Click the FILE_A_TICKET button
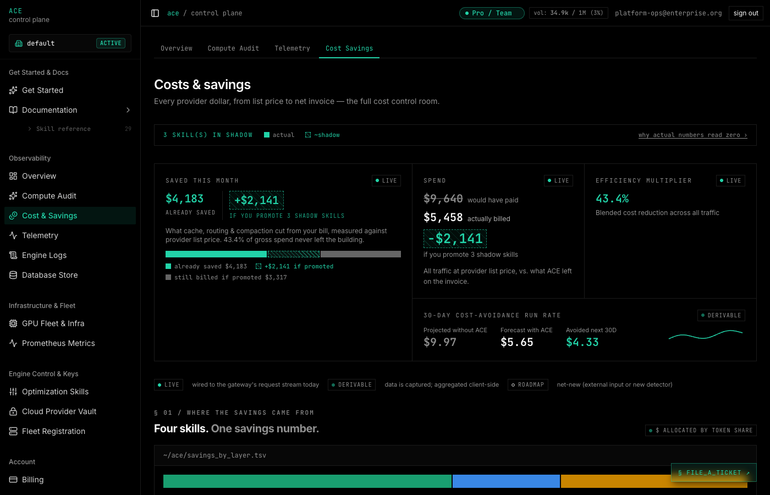The height and width of the screenshot is (495, 770). pyautogui.click(x=714, y=472)
